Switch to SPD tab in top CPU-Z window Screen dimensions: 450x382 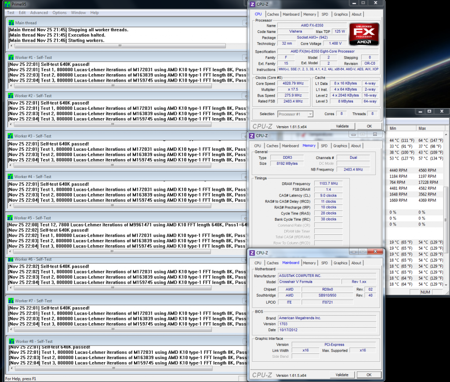tap(325, 15)
